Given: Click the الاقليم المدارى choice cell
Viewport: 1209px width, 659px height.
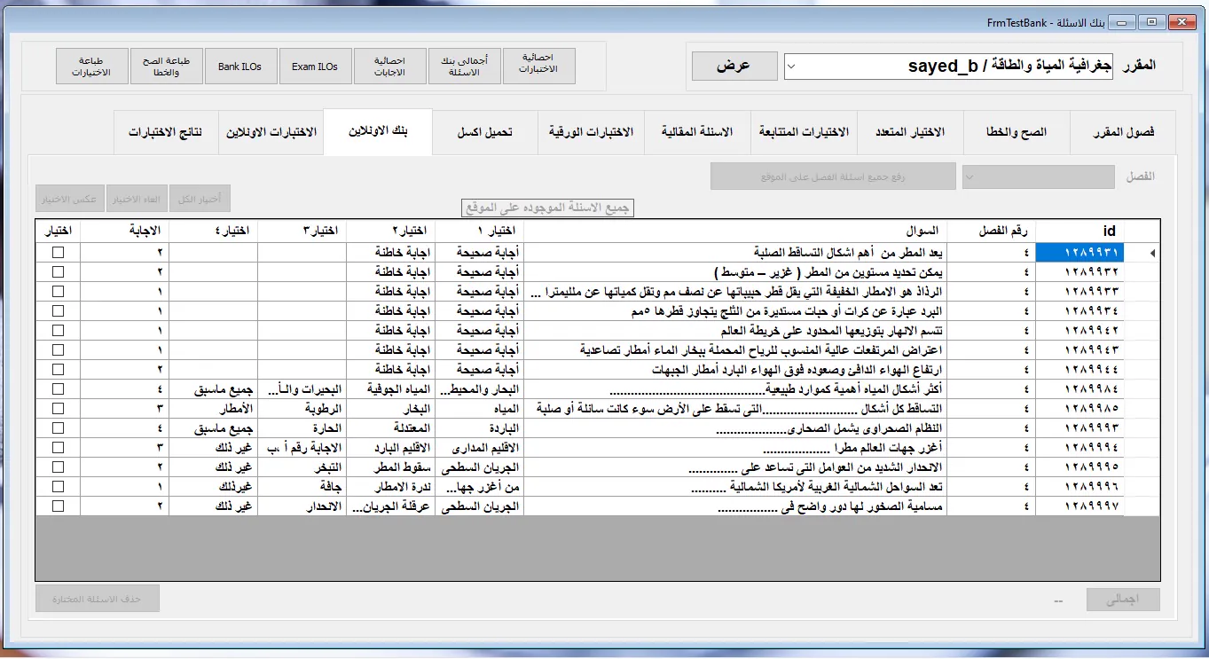Looking at the screenshot, I should (x=479, y=448).
